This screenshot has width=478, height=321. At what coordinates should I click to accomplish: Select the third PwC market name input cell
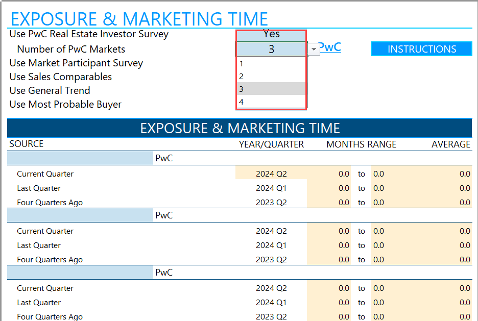(80, 273)
